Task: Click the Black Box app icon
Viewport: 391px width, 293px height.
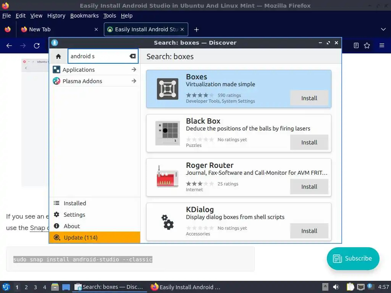Action: click(x=168, y=133)
